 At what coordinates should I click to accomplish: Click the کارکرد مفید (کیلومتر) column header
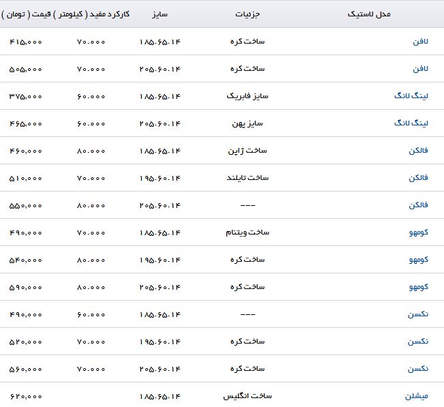point(92,14)
